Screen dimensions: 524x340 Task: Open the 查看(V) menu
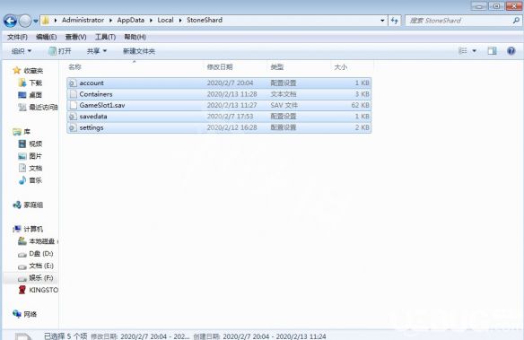(x=75, y=37)
